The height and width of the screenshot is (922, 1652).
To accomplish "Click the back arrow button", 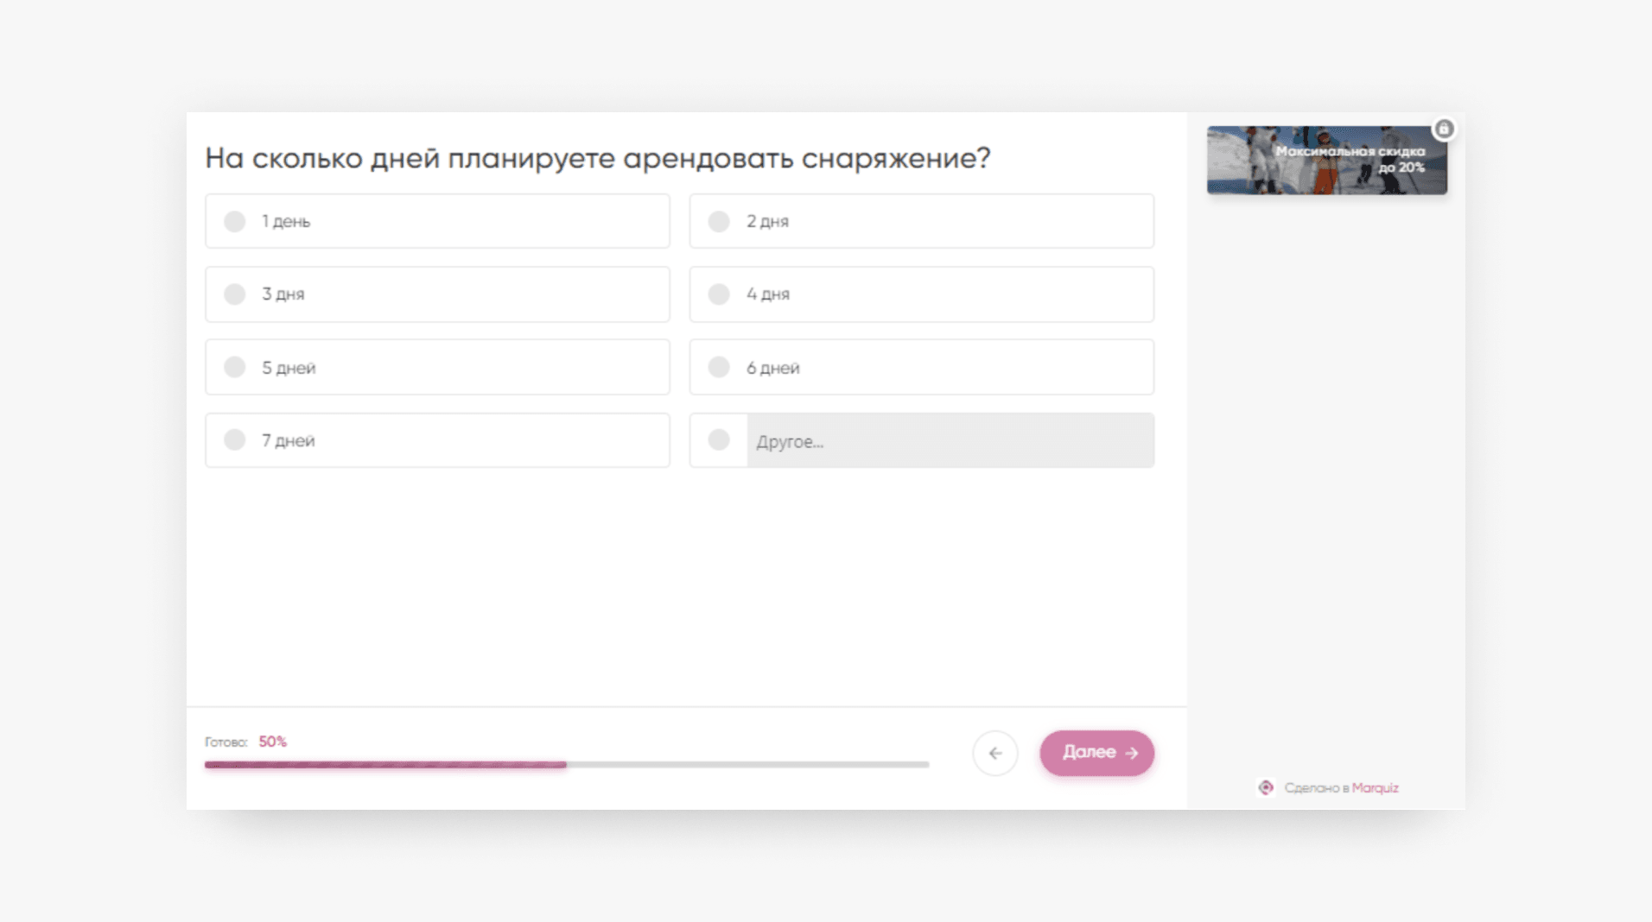I will [x=994, y=753].
